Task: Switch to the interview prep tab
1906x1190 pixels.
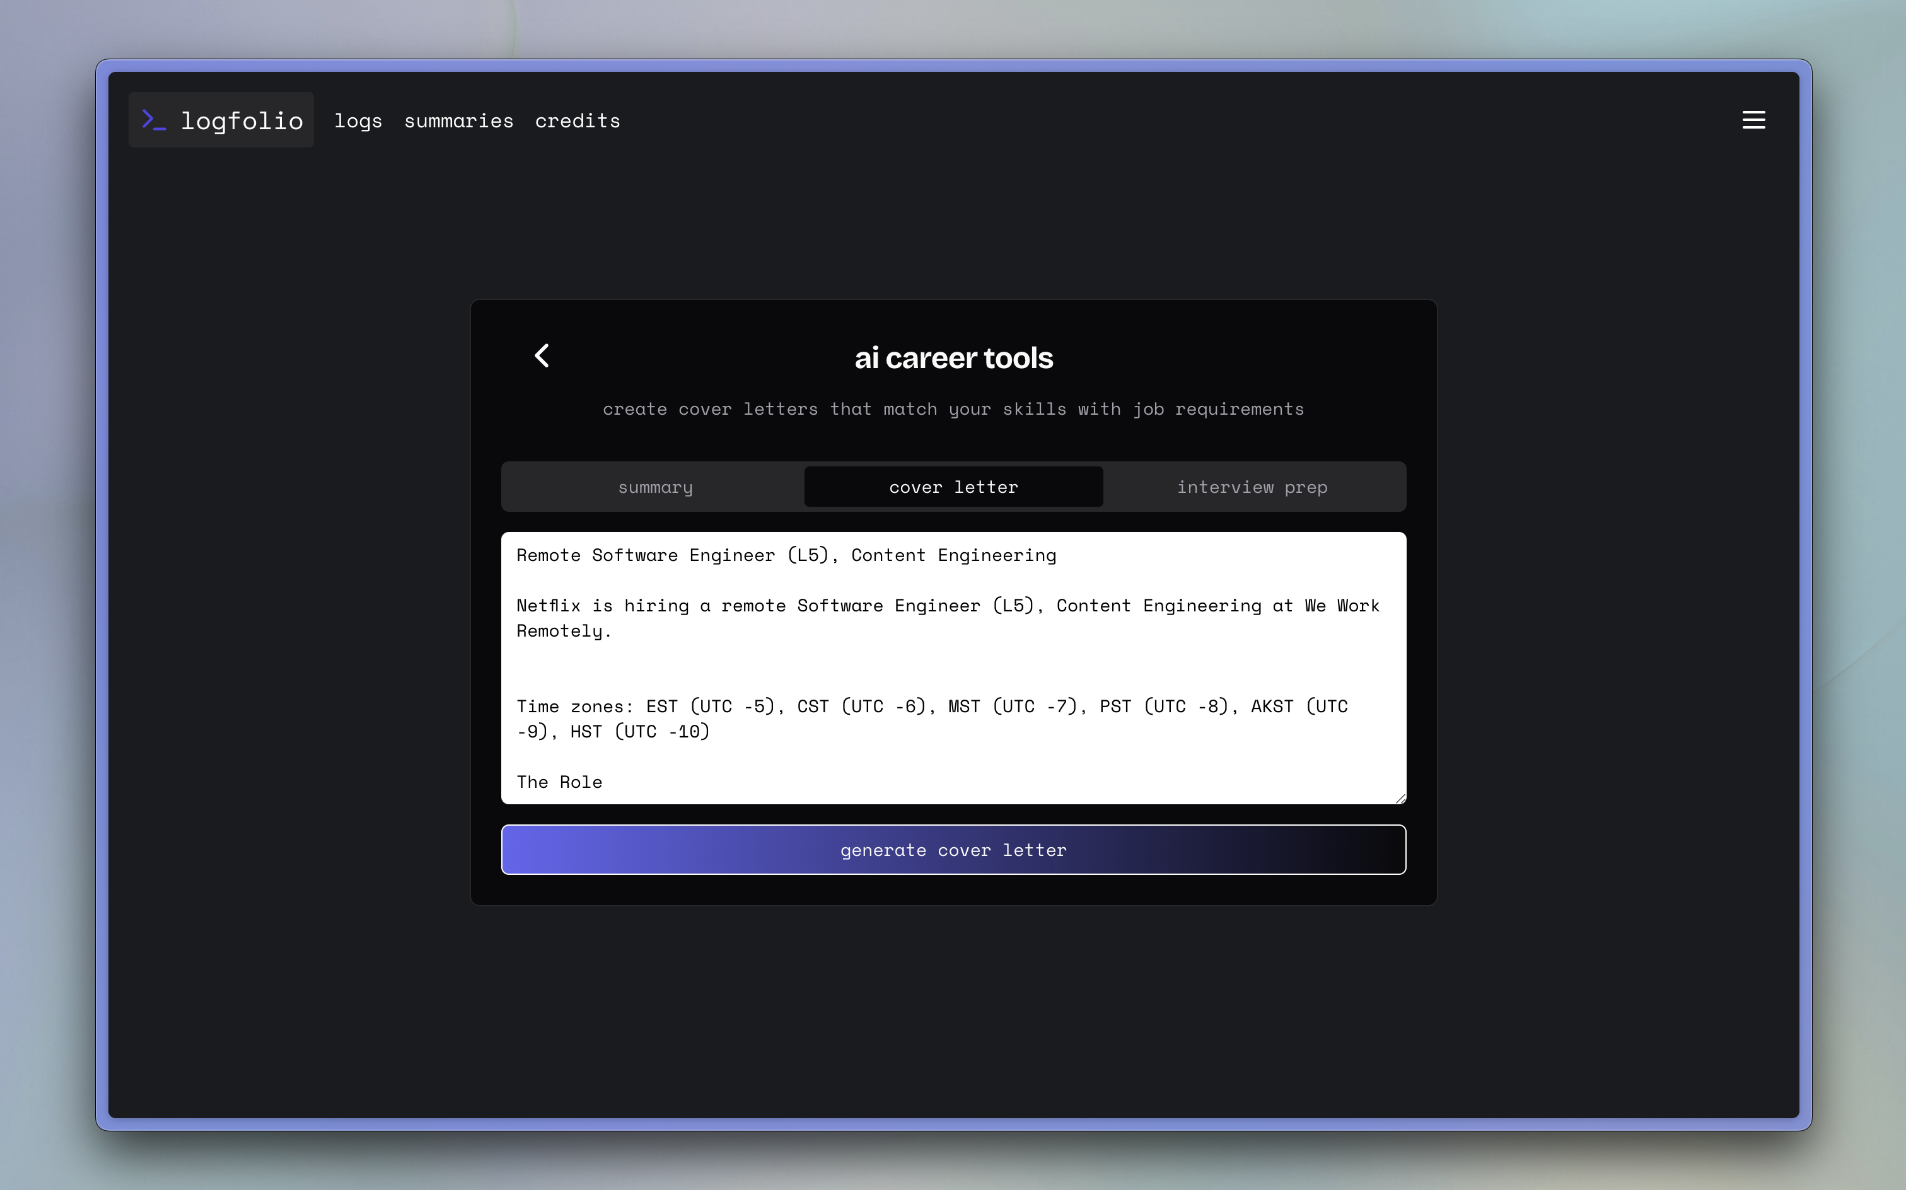Action: coord(1252,487)
